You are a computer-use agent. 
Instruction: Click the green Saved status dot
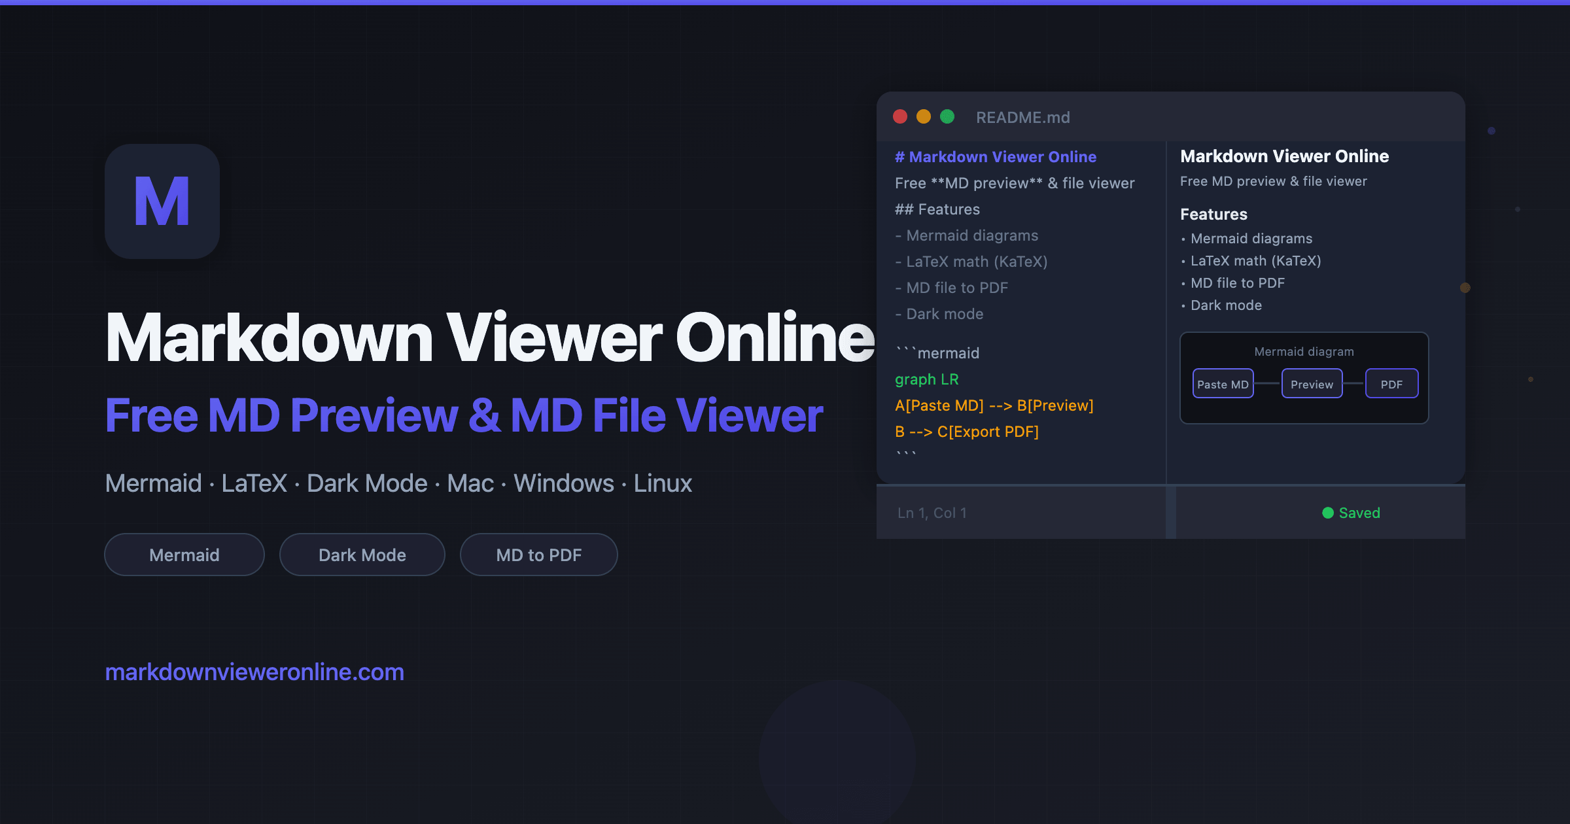tap(1328, 513)
